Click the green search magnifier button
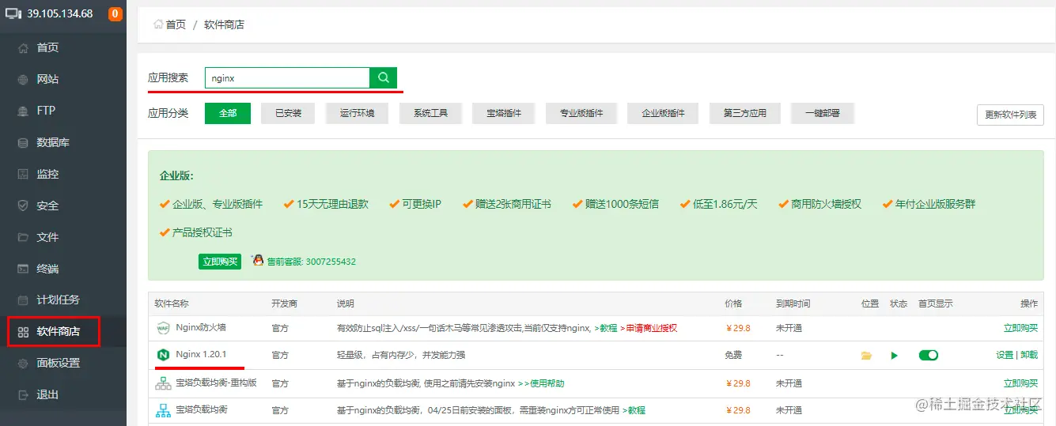 click(x=383, y=77)
